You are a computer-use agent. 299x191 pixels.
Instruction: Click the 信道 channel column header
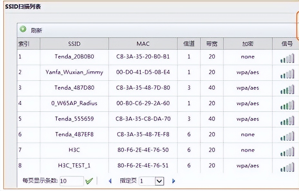click(x=189, y=44)
